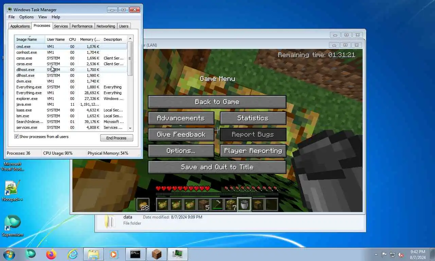The width and height of the screenshot is (435, 261).
Task: Switch to the Performance tab
Action: [82, 26]
